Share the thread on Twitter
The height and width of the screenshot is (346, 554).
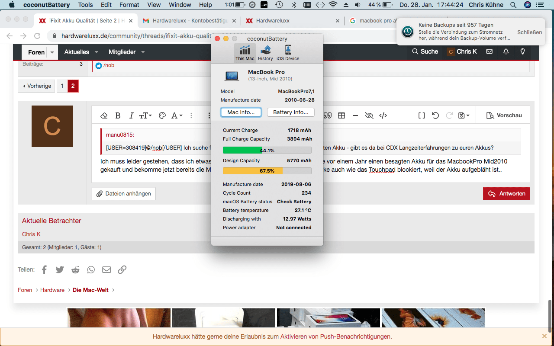coord(60,269)
